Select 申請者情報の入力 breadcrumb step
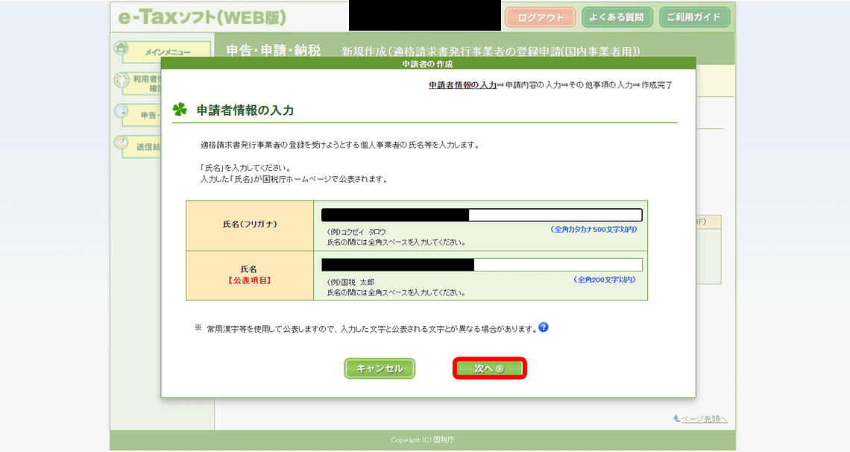This screenshot has width=850, height=452. point(462,85)
